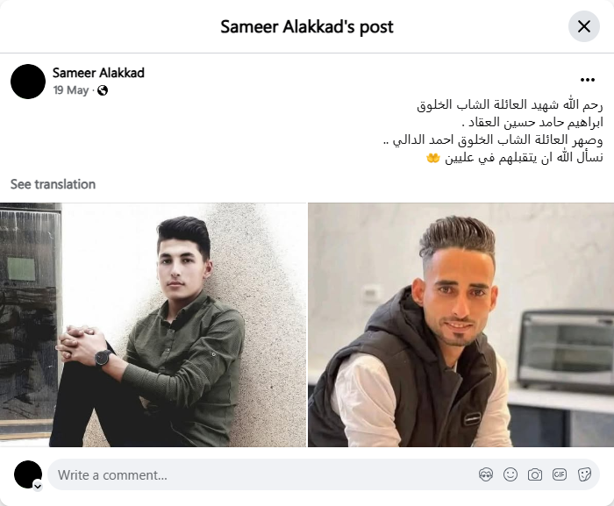
Task: Open the three-dot post options menu
Action: coord(588,80)
